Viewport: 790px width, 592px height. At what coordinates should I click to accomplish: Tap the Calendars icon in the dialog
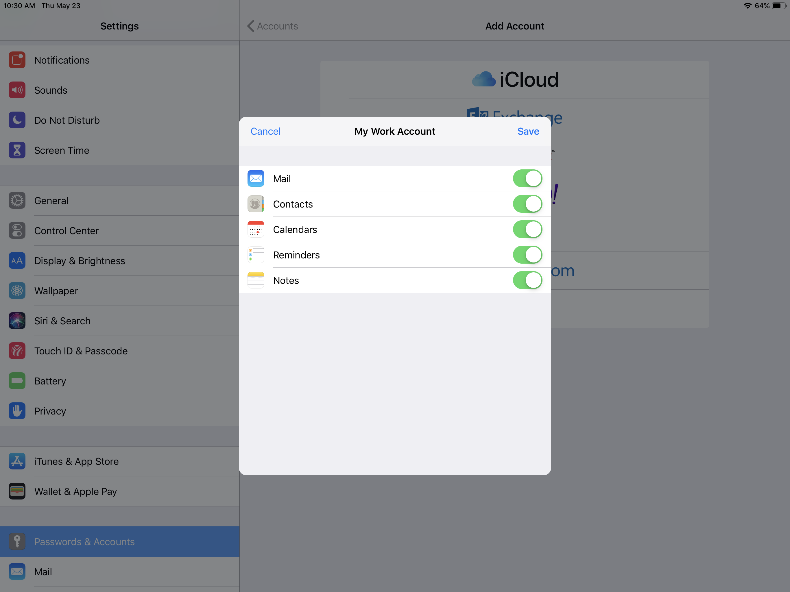point(256,229)
